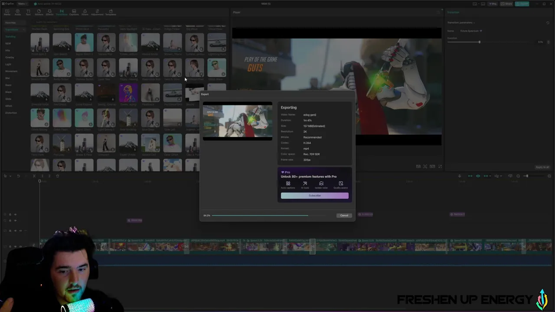Cancel the export in progress
The image size is (555, 312).
click(344, 215)
